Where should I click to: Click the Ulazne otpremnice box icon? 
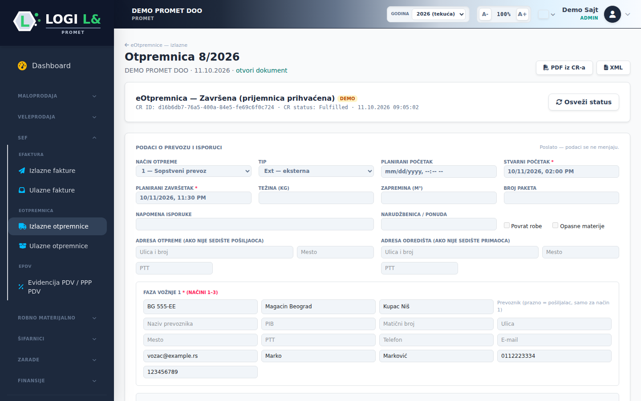[22, 246]
